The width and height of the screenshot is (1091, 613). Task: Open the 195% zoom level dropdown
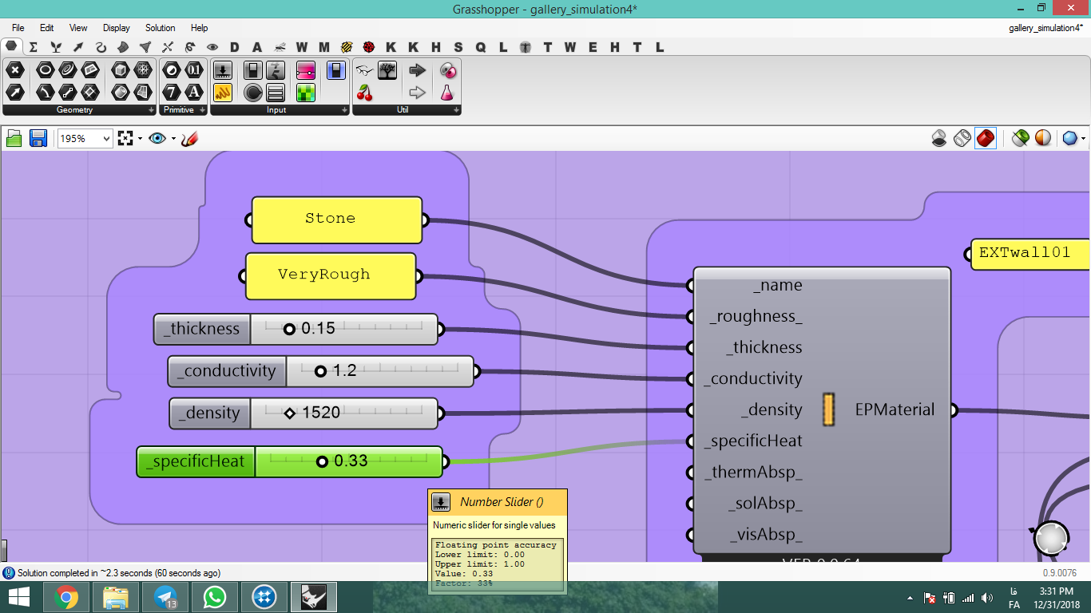pyautogui.click(x=85, y=139)
